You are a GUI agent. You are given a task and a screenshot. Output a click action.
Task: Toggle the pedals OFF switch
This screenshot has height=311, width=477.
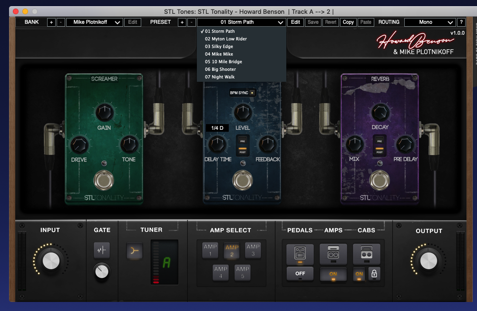pyautogui.click(x=300, y=273)
